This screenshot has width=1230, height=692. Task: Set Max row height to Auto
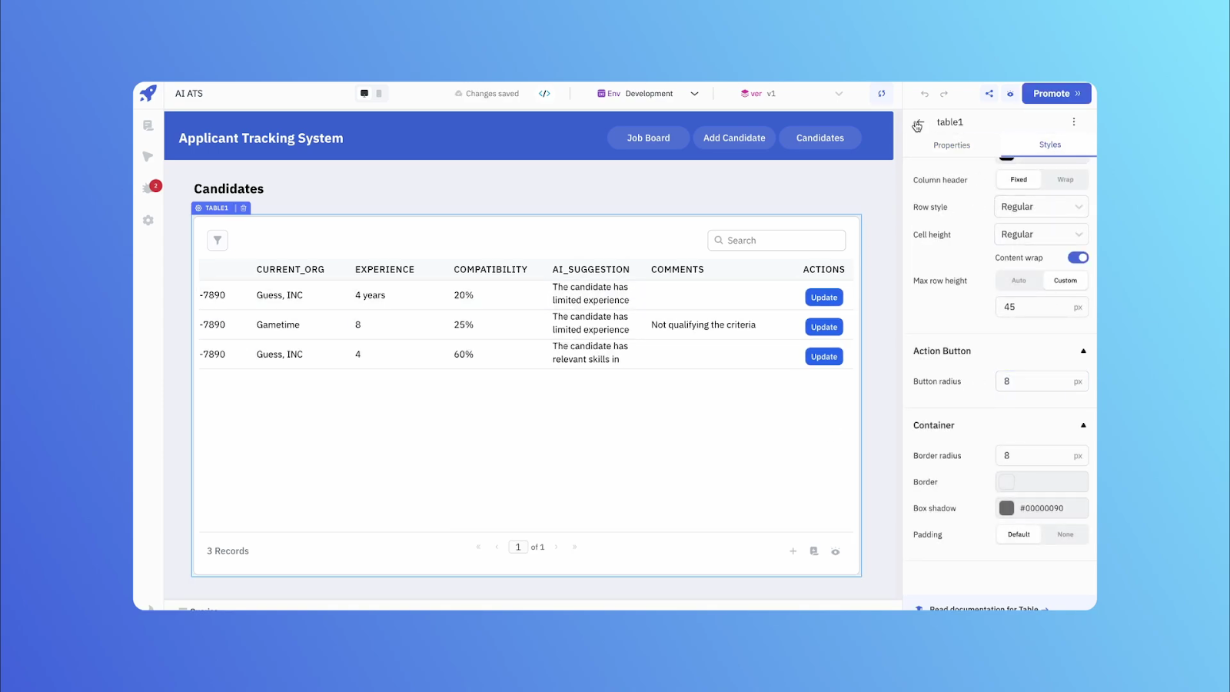point(1019,280)
